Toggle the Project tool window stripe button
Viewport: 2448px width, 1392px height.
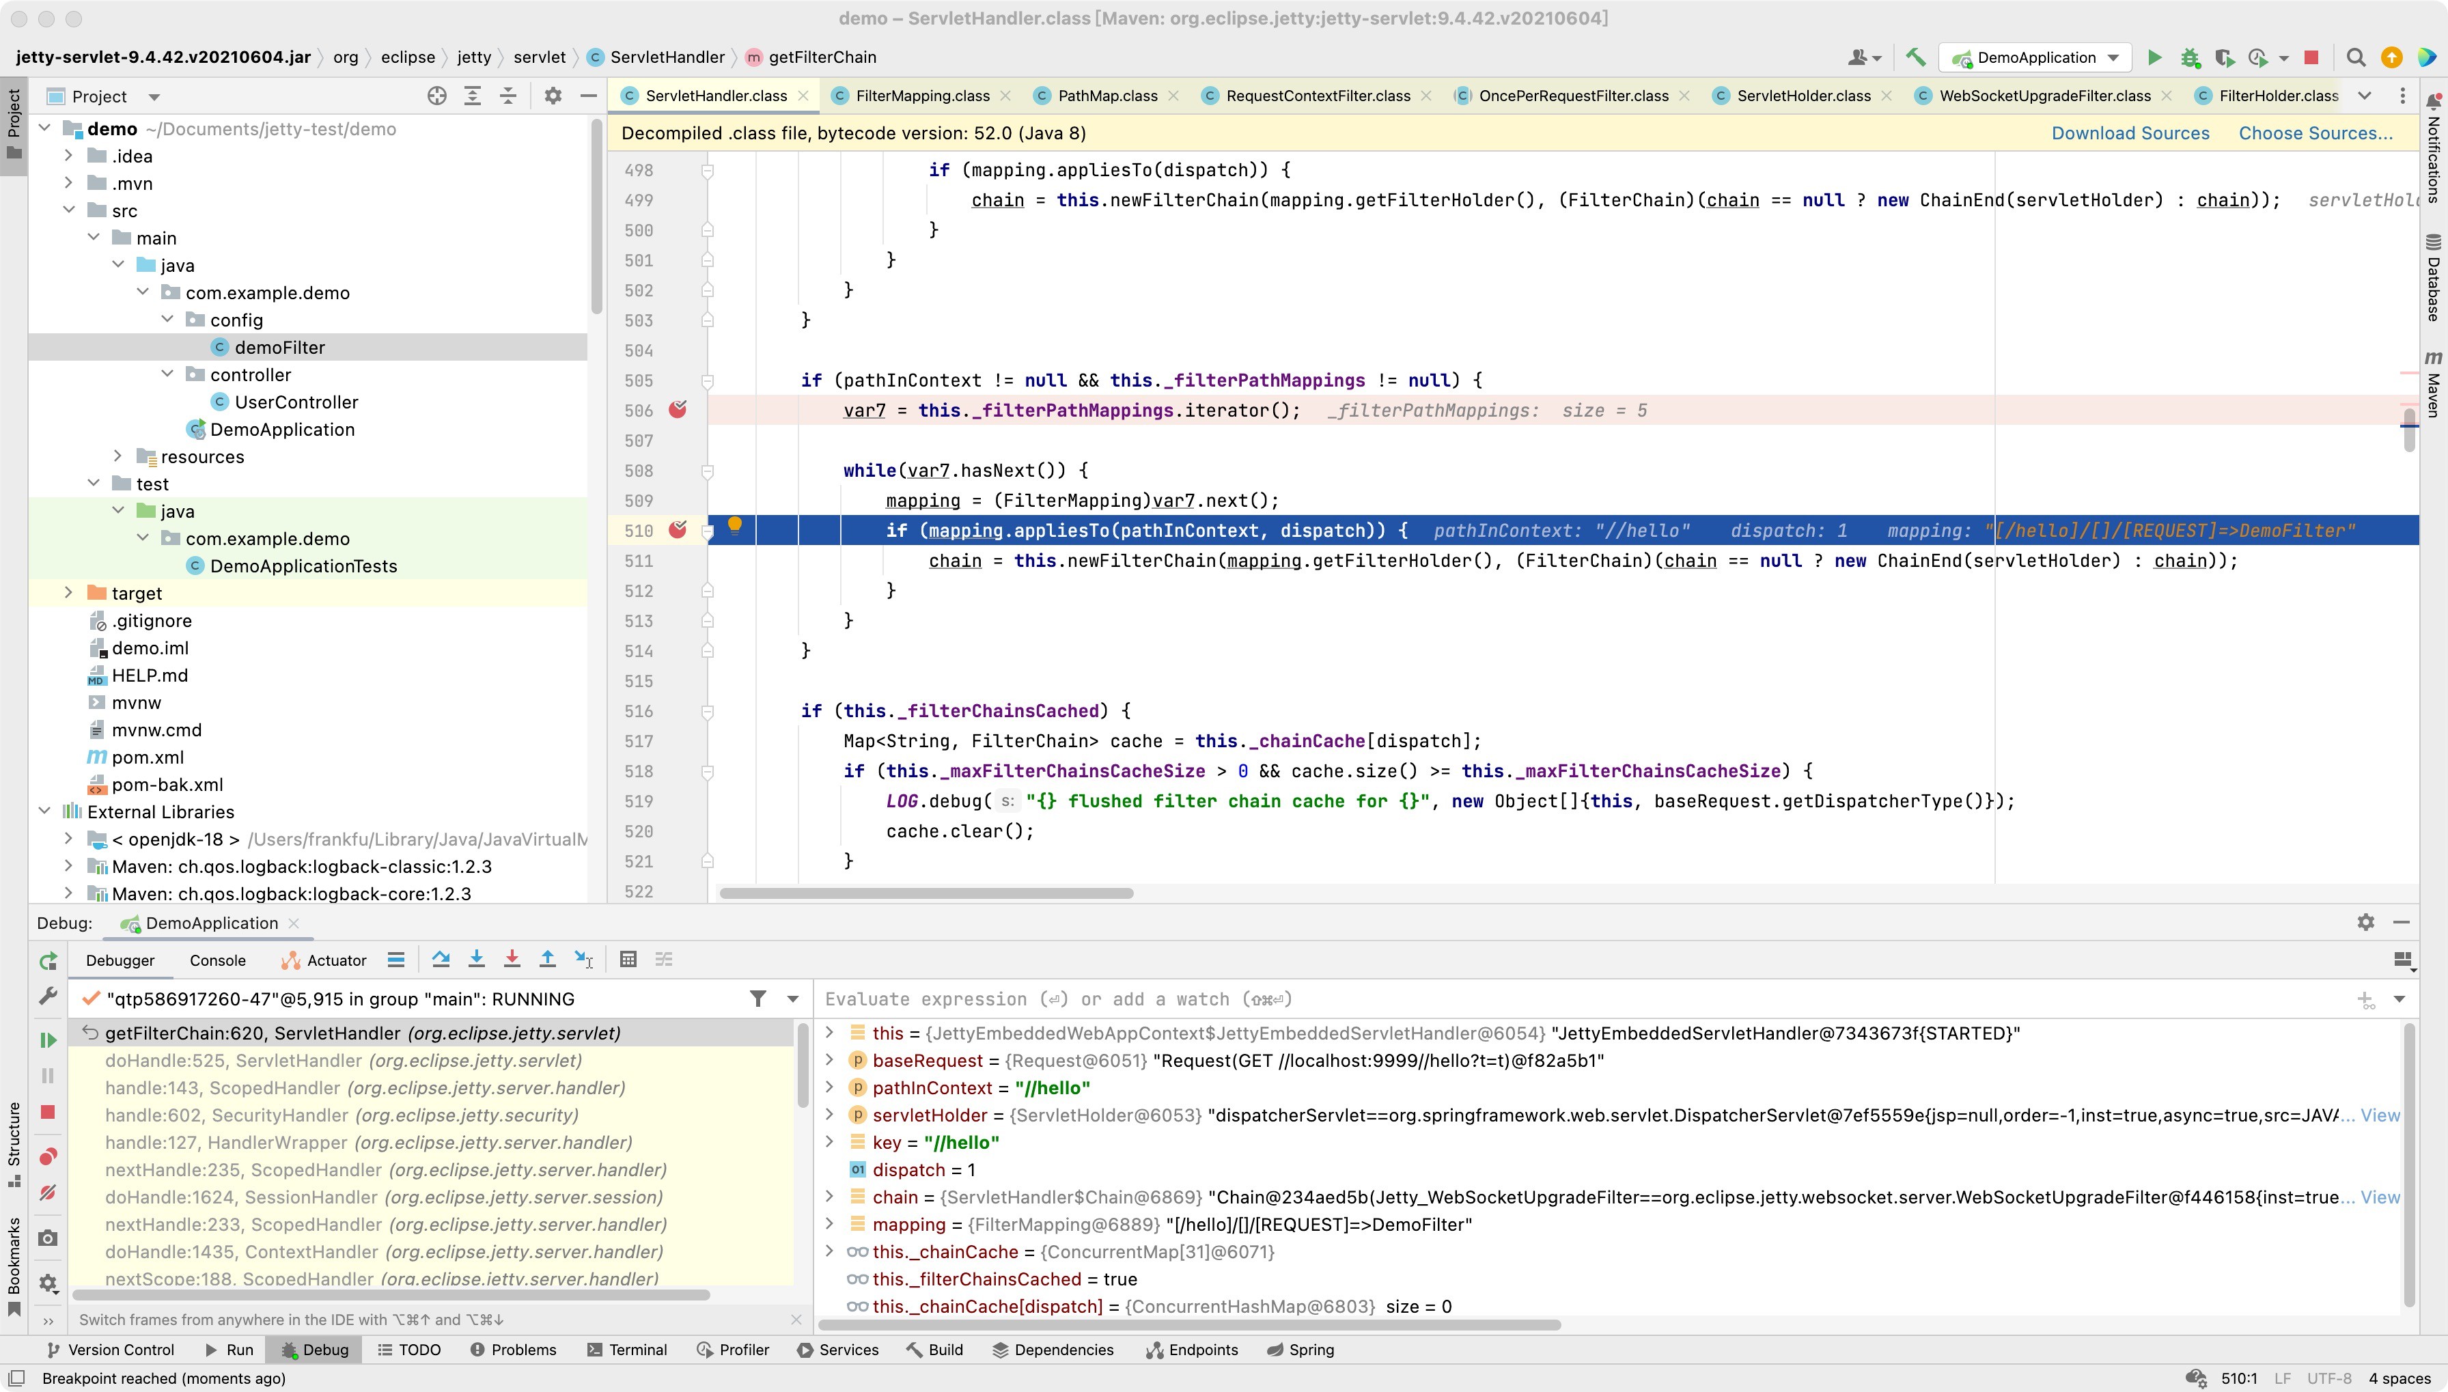pyautogui.click(x=14, y=124)
